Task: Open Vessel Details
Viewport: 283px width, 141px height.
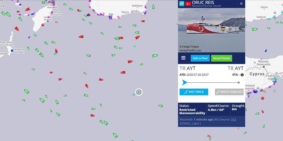Action: [222, 58]
